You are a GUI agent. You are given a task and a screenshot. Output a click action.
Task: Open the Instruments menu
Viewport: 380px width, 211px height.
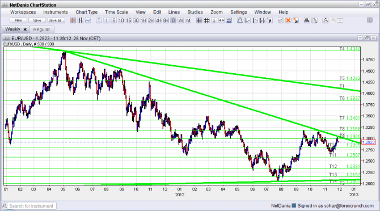click(56, 12)
